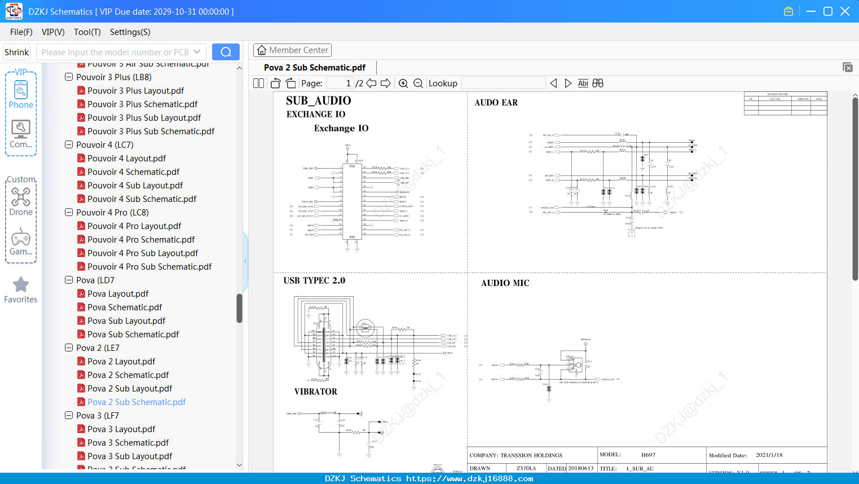This screenshot has width=859, height=484.
Task: Open Pova 3 Schematic.pdf
Action: click(x=128, y=443)
